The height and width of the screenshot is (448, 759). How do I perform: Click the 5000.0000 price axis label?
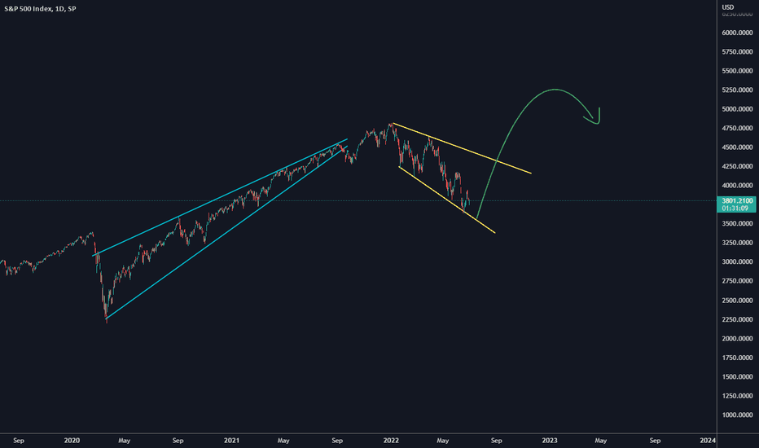tap(737, 109)
